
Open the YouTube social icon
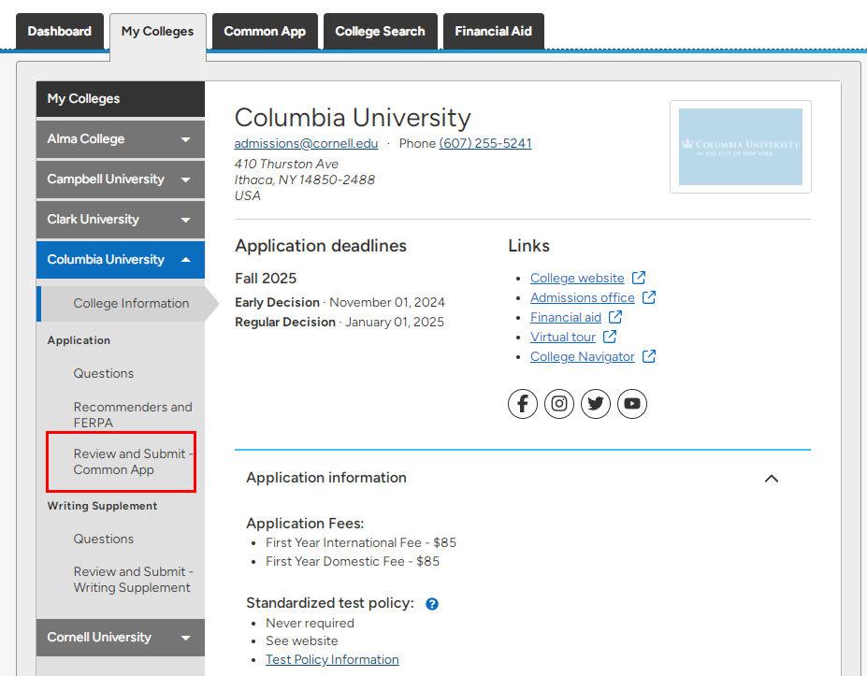(x=632, y=404)
